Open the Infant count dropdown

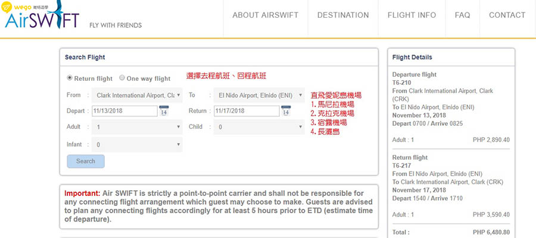(137, 144)
